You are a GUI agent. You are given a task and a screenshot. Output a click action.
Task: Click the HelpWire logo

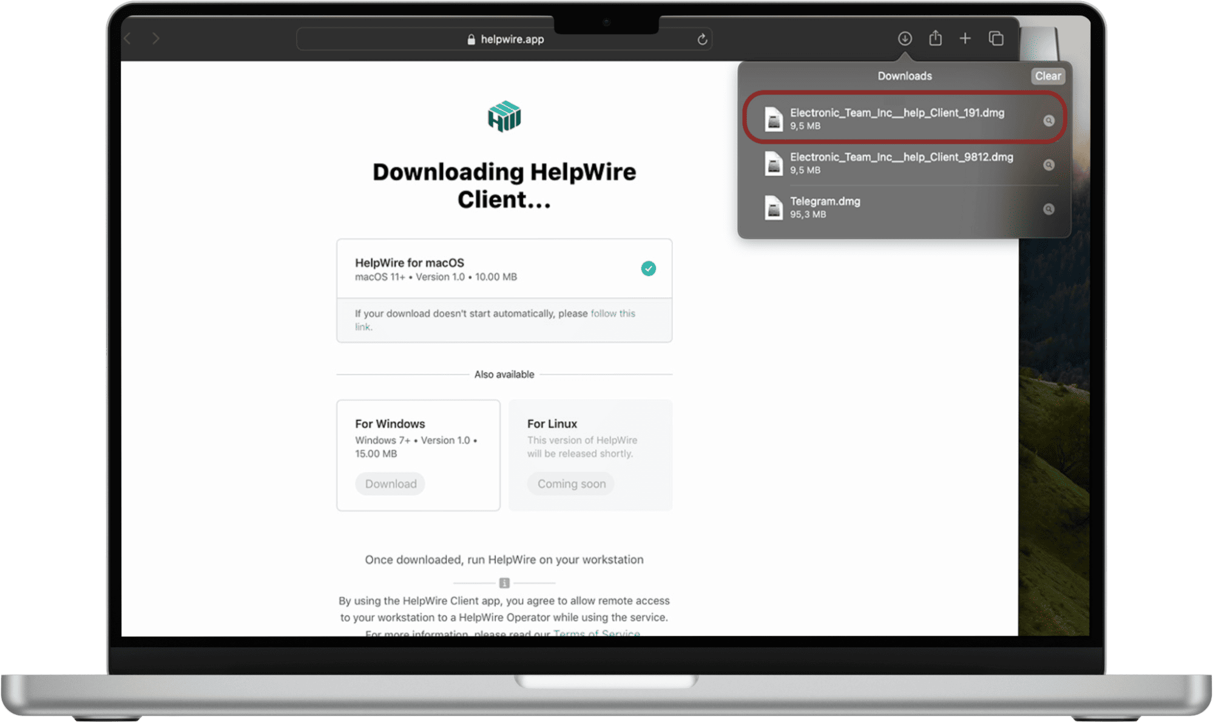click(504, 116)
